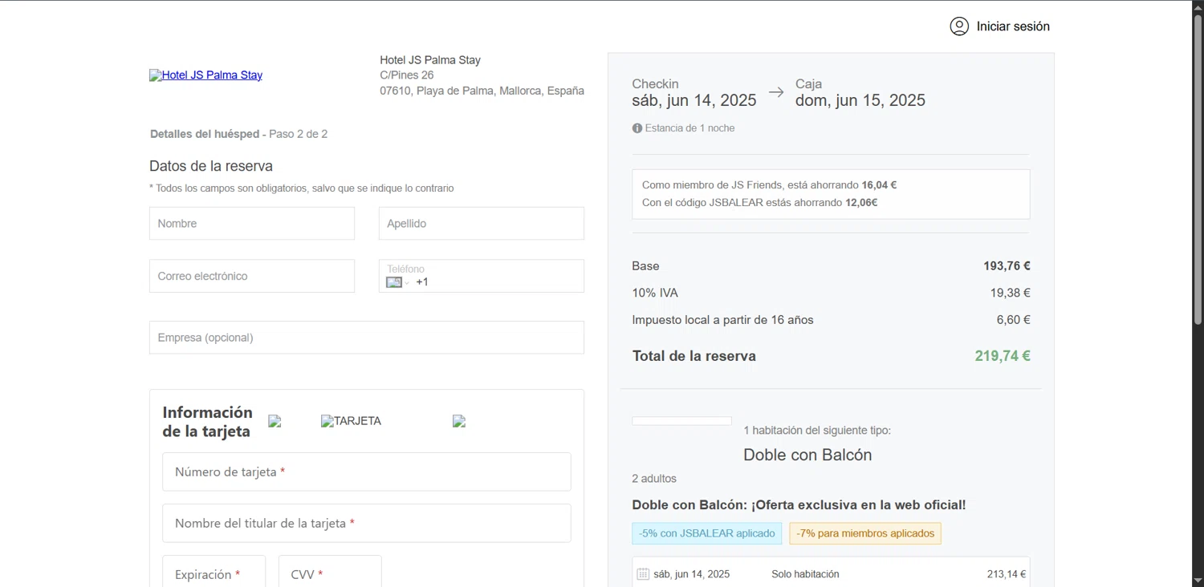
Task: Click the Número de tarjeta field
Action: click(x=367, y=472)
